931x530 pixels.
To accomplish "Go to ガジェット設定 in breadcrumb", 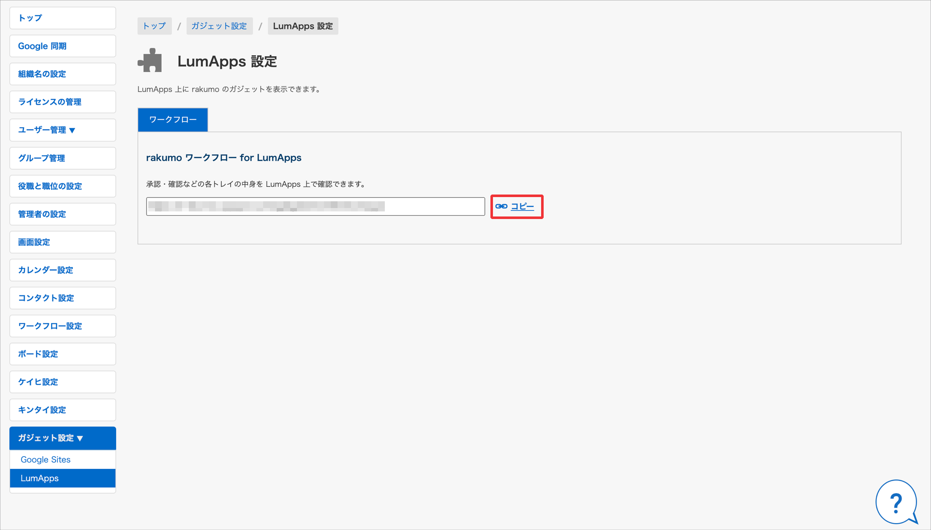I will pyautogui.click(x=219, y=26).
